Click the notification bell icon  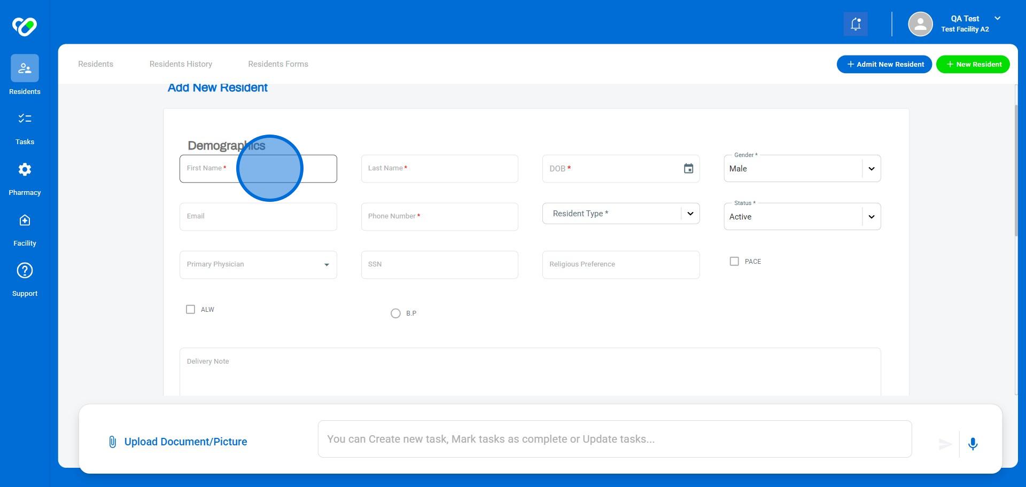coord(856,24)
